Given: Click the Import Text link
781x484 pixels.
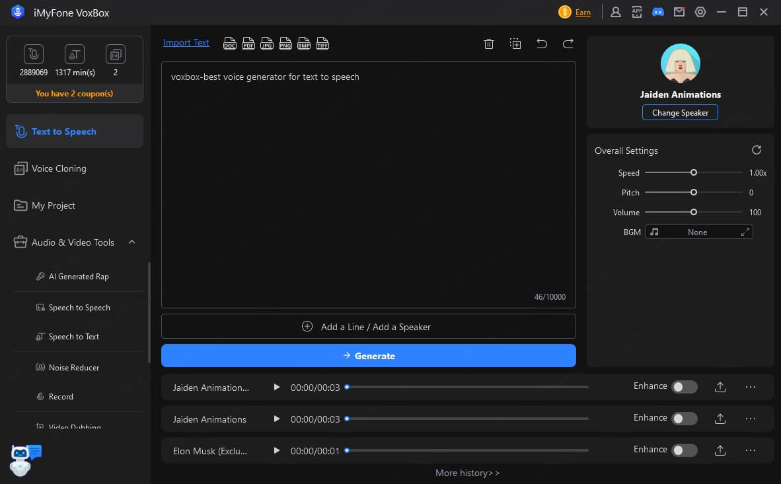Looking at the screenshot, I should tap(186, 43).
